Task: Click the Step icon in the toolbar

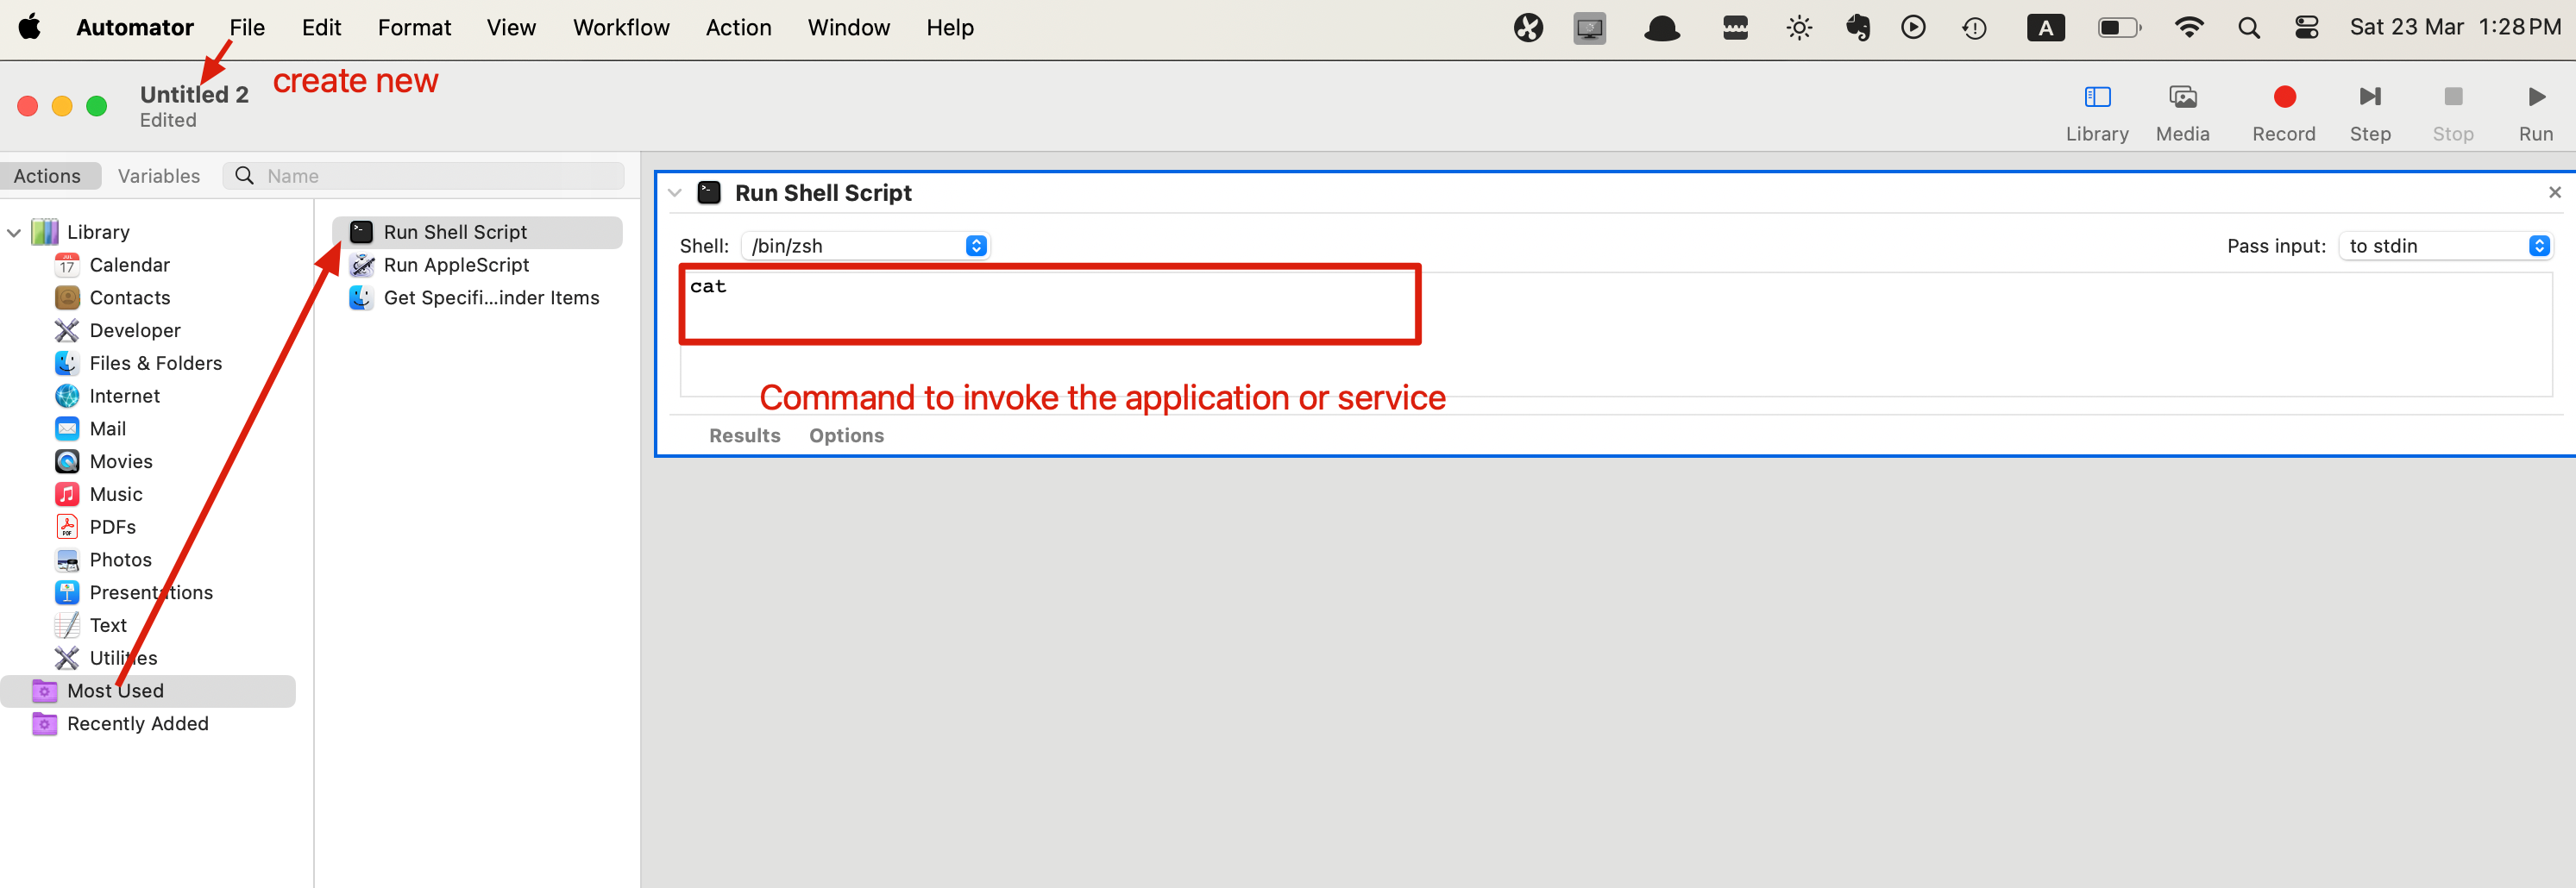Action: (2369, 98)
